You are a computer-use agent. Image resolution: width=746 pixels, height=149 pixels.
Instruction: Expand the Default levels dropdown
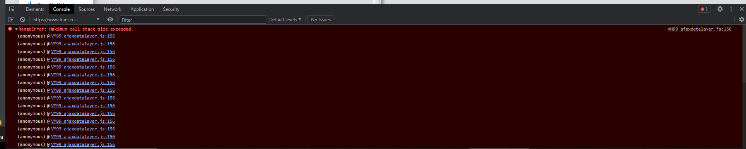pos(285,20)
